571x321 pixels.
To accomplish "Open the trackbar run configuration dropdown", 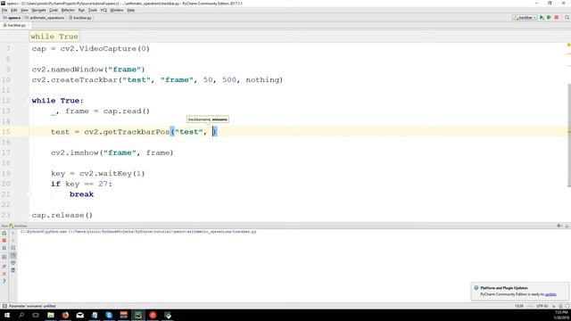I will (x=525, y=18).
